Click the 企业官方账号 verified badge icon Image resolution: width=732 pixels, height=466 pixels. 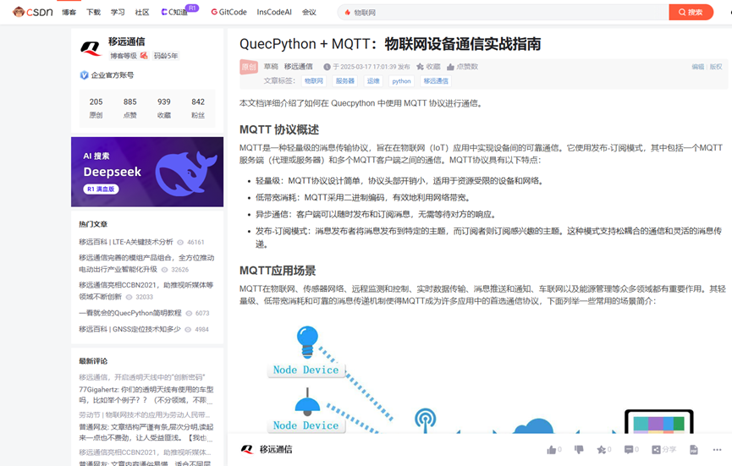[x=84, y=75]
